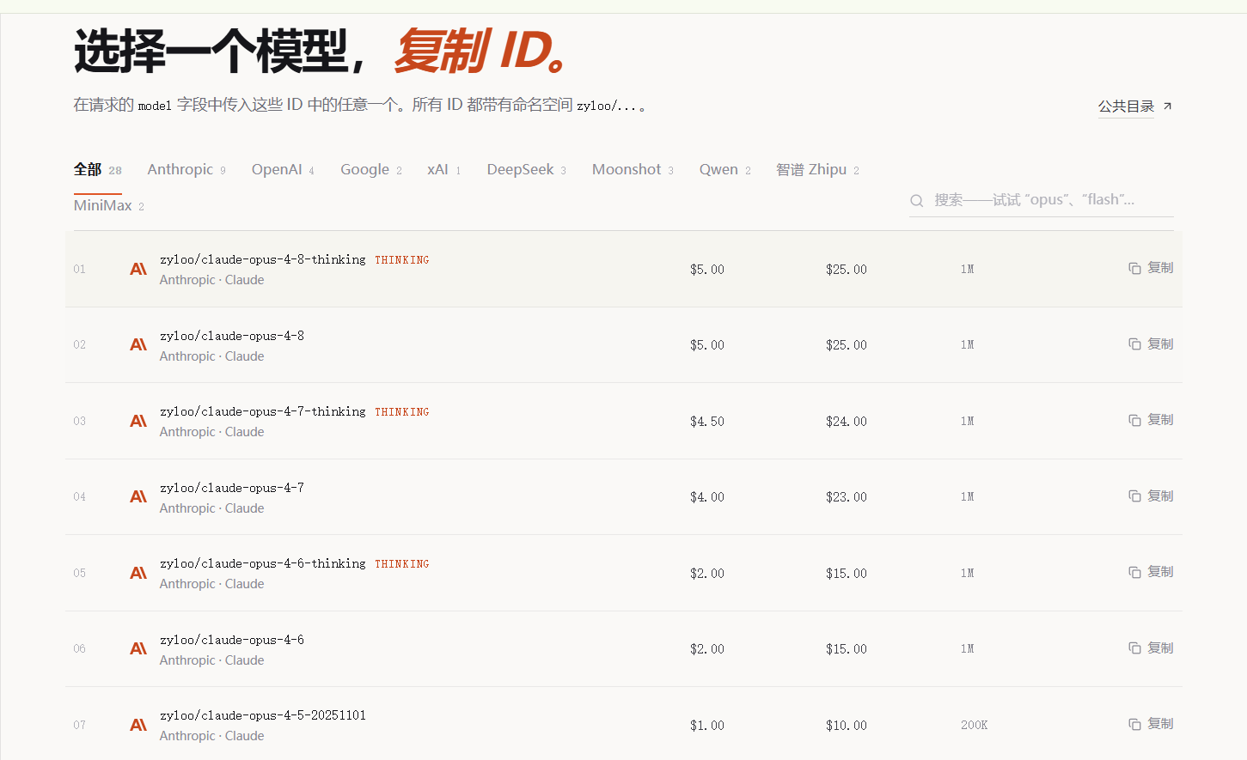Click the model ID zyloo/claude-opus-4-7
This screenshot has width=1247, height=760.
(232, 488)
